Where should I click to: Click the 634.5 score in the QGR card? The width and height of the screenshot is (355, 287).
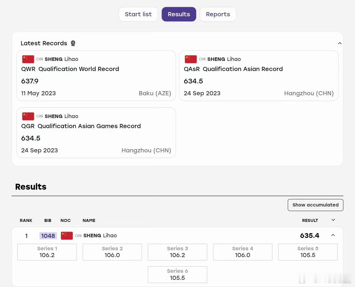point(31,138)
